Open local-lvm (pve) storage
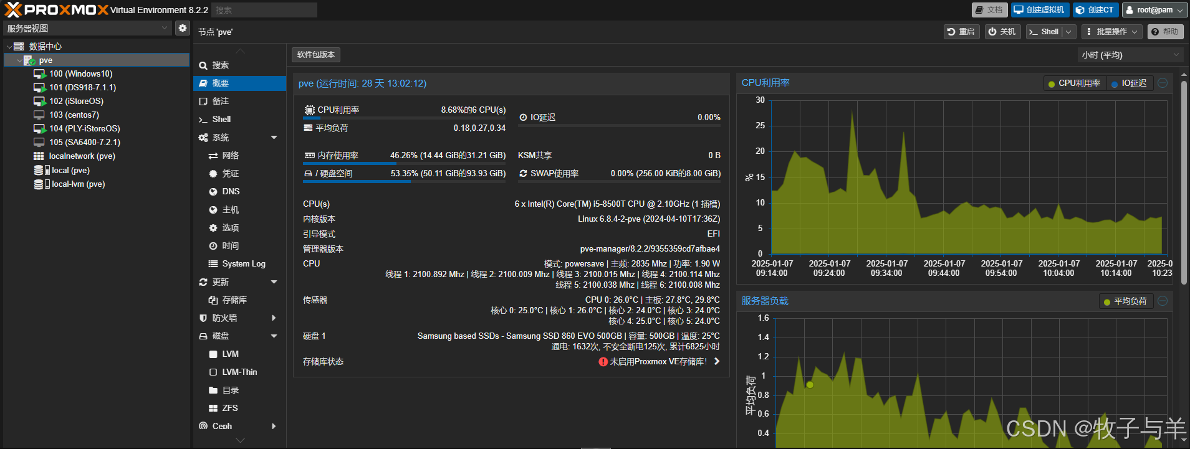Screen dimensions: 1190x449 coord(78,184)
